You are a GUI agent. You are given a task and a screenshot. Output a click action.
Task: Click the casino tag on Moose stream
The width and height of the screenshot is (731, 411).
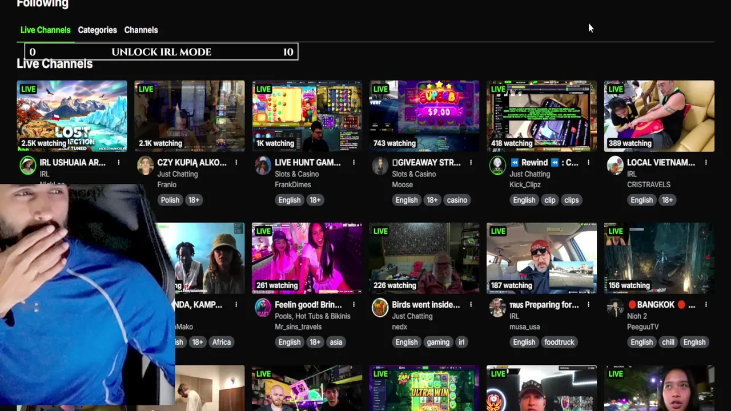457,200
